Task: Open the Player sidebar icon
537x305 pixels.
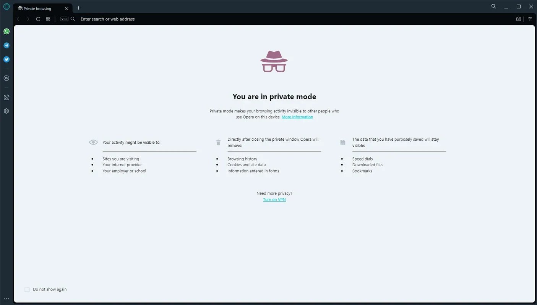Action: 6,78
